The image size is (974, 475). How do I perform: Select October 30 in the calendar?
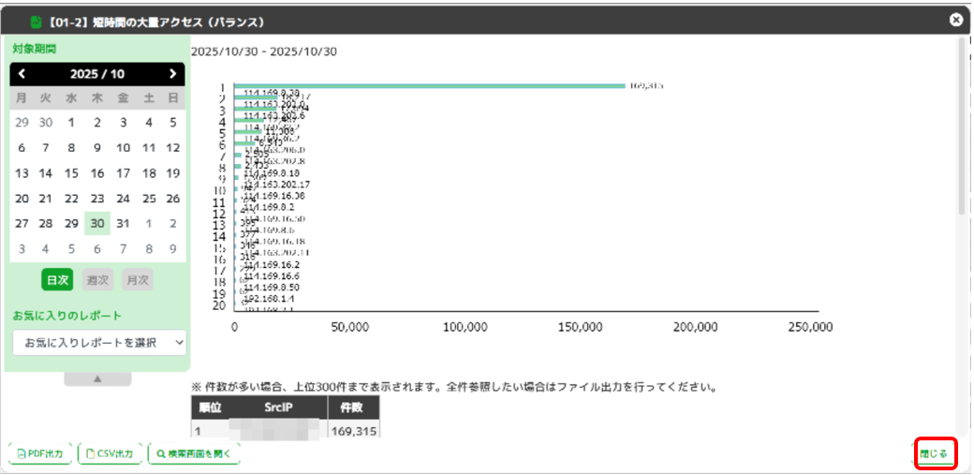point(97,224)
